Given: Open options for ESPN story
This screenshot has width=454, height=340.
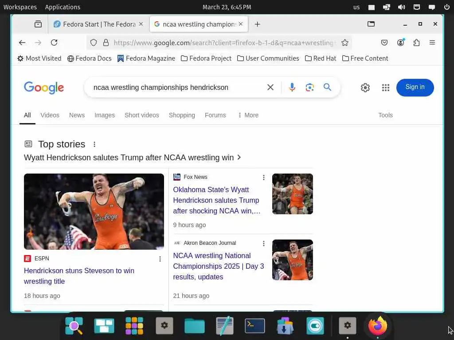Looking at the screenshot, I should click(x=160, y=259).
